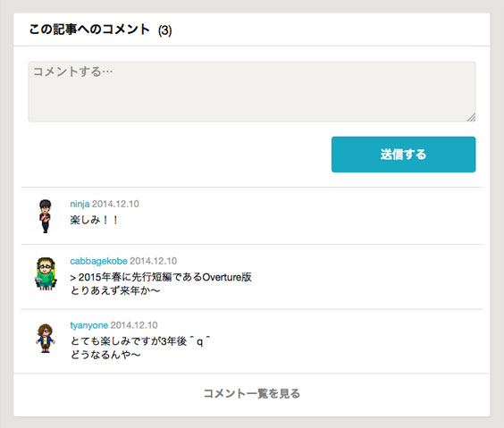Click the コメントする comment text area

pos(252,91)
